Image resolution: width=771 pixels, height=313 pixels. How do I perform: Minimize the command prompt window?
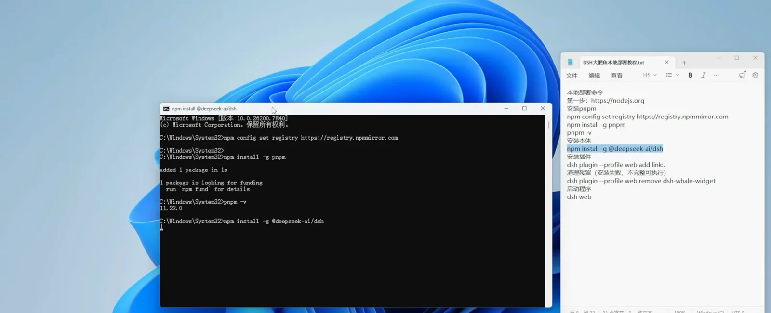point(506,109)
